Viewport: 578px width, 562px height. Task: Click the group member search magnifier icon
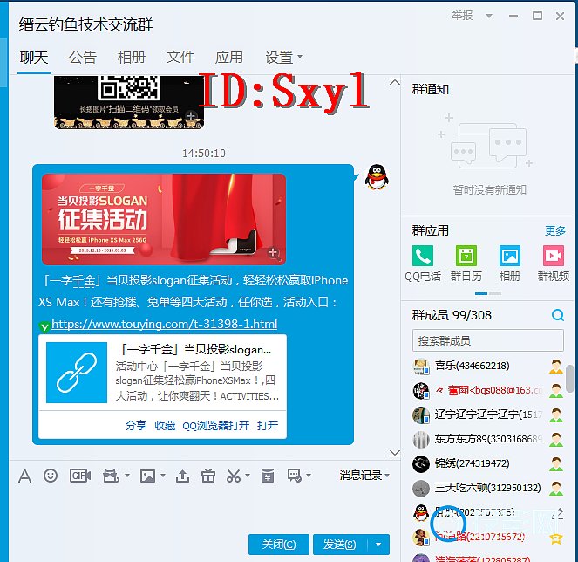[558, 315]
